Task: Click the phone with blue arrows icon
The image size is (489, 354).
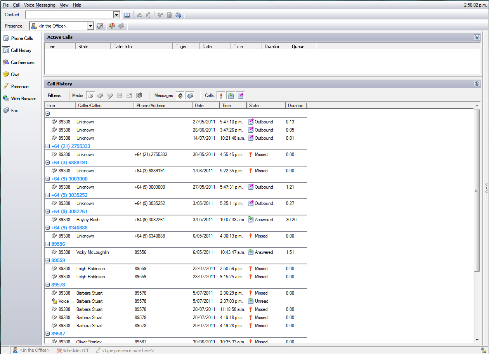Action: pyautogui.click(x=178, y=15)
